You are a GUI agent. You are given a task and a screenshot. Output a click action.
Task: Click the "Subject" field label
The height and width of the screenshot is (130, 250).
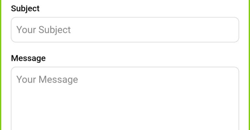click(x=25, y=8)
